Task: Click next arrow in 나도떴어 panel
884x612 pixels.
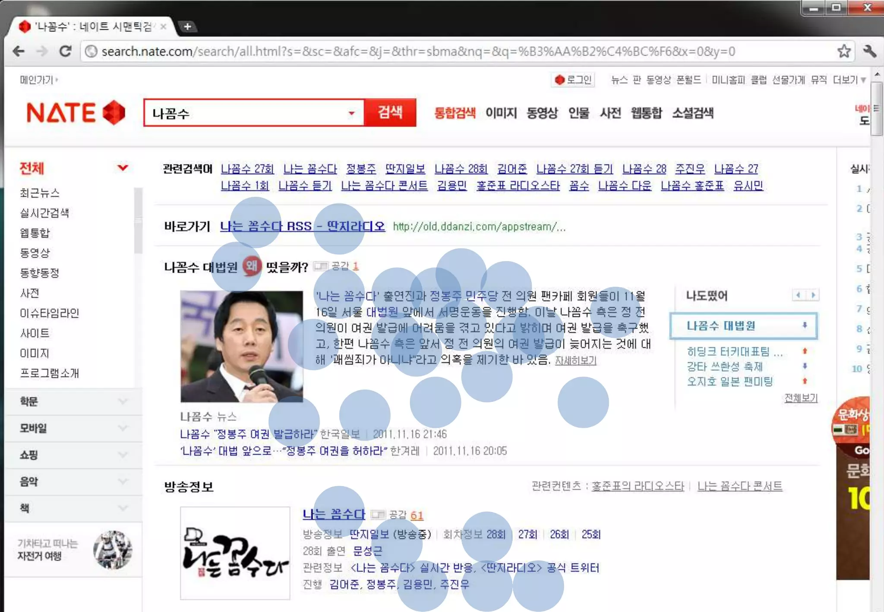Action: click(813, 295)
